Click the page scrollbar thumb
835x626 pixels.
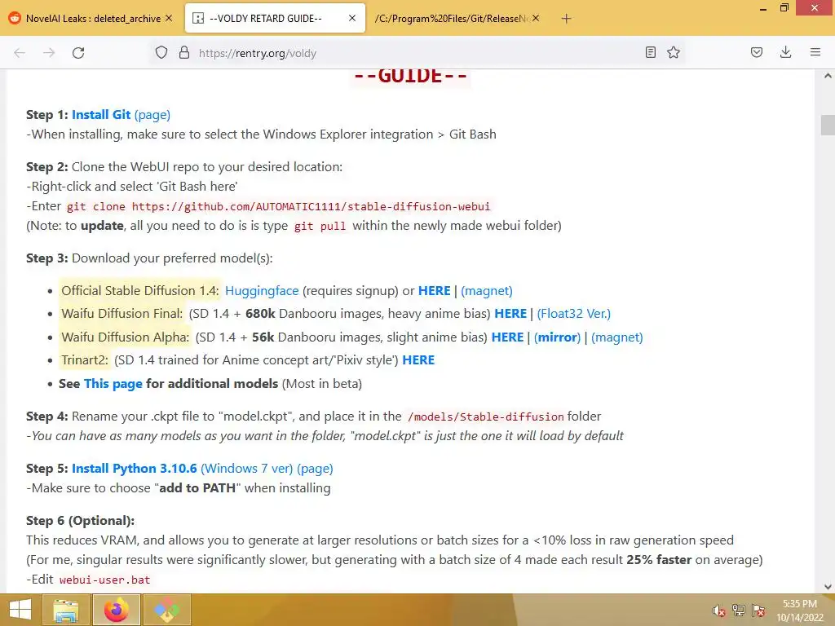[828, 125]
